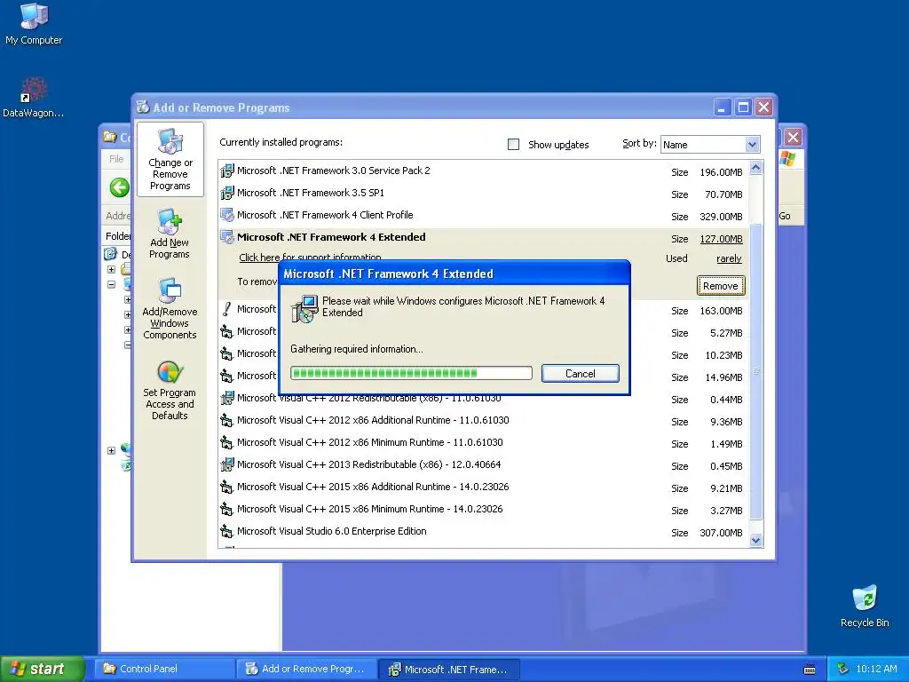
Task: Click the installer icon in configuration dialog
Action: (x=304, y=308)
